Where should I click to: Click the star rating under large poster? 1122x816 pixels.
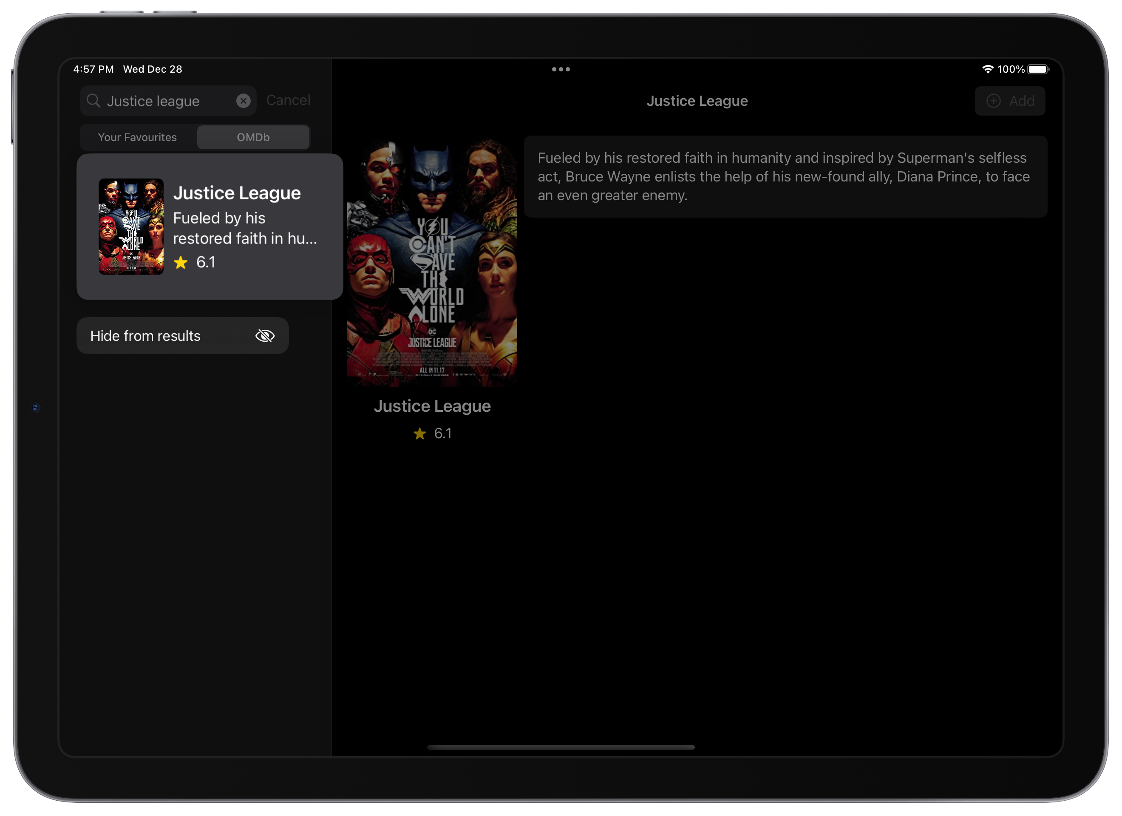click(x=419, y=433)
